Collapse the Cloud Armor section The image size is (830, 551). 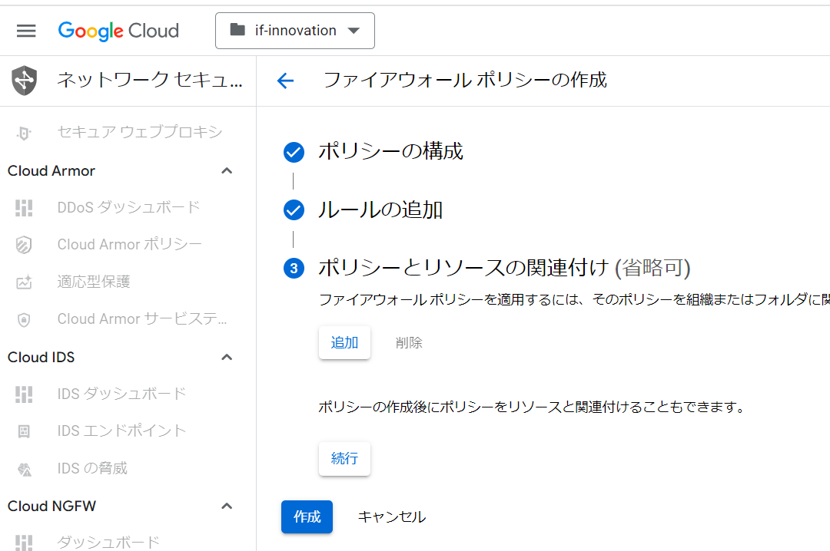click(x=227, y=171)
